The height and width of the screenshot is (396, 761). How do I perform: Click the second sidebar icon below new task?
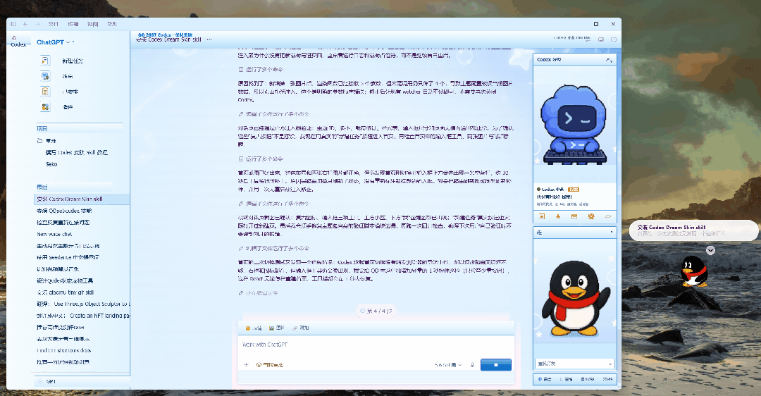(x=45, y=76)
